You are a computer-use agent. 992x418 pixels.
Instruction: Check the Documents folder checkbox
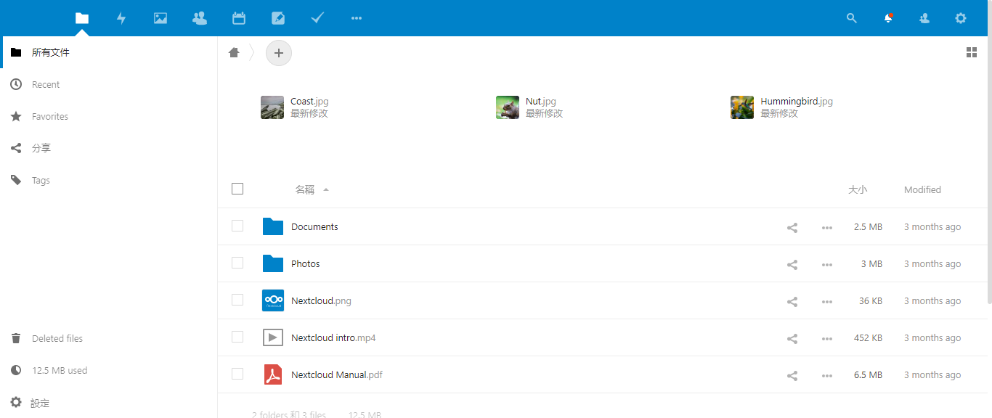[237, 226]
